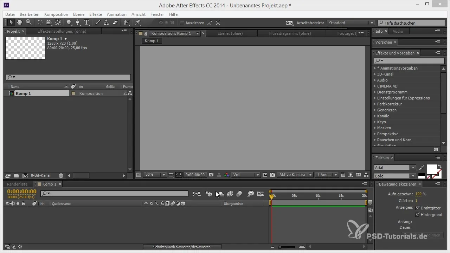Create a new composition from Project panel
The width and height of the screenshot is (450, 253).
[25, 175]
